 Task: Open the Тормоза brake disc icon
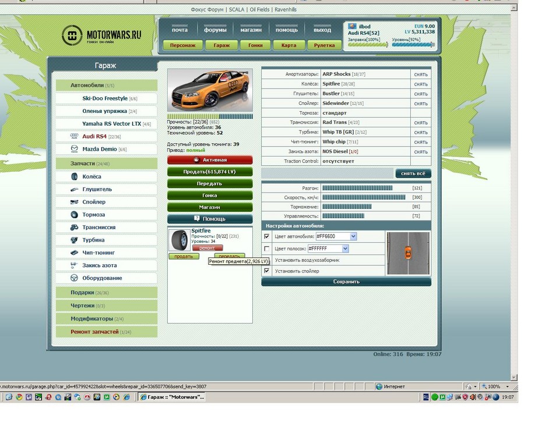click(x=75, y=214)
